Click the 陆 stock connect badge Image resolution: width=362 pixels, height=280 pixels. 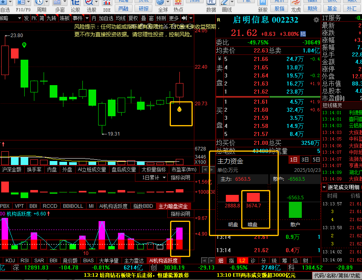click(303, 34)
